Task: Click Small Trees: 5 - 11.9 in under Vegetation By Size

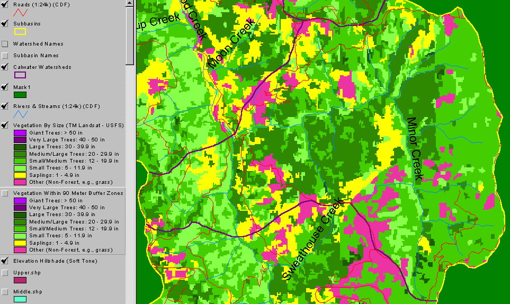Action: [60, 168]
